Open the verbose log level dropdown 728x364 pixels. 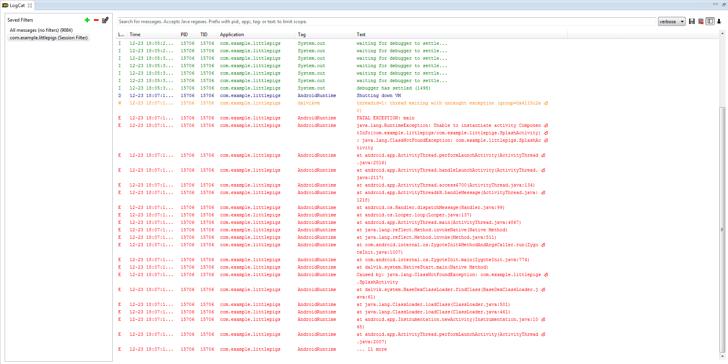pos(672,22)
